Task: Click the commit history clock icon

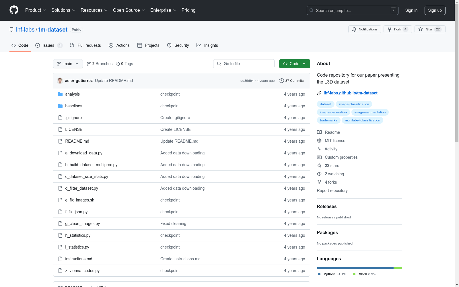Action: click(x=281, y=81)
